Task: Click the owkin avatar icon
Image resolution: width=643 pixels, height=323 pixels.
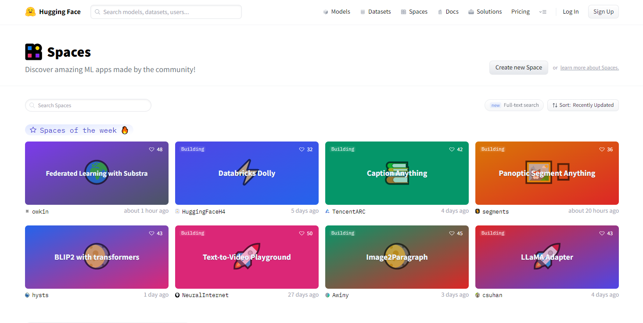Action: pos(27,211)
